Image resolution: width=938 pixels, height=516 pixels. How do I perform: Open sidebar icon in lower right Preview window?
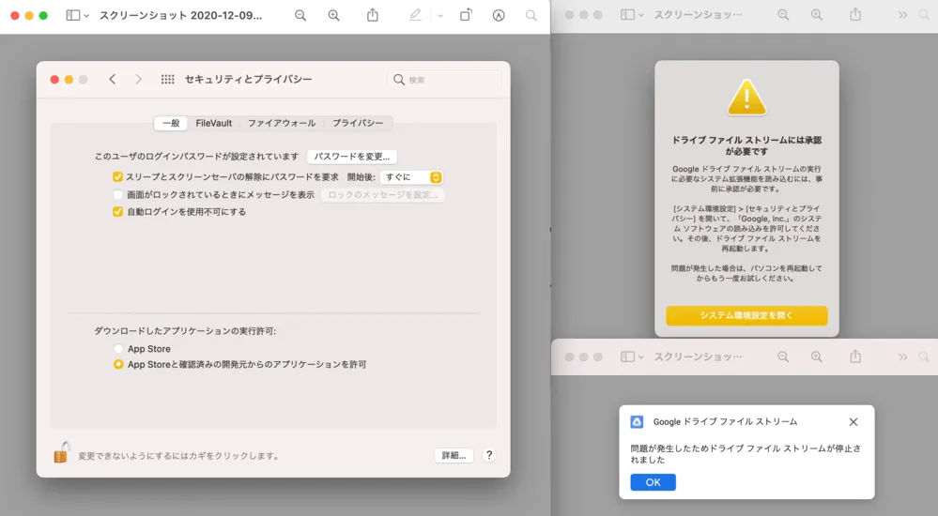coord(627,357)
